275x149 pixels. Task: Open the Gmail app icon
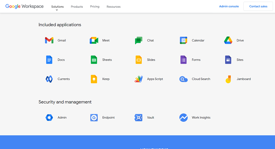49,40
